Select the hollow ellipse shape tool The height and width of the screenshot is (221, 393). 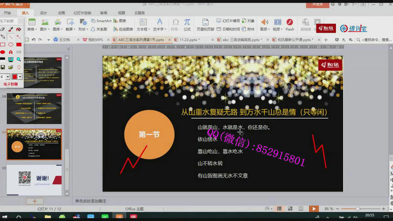click(11, 45)
